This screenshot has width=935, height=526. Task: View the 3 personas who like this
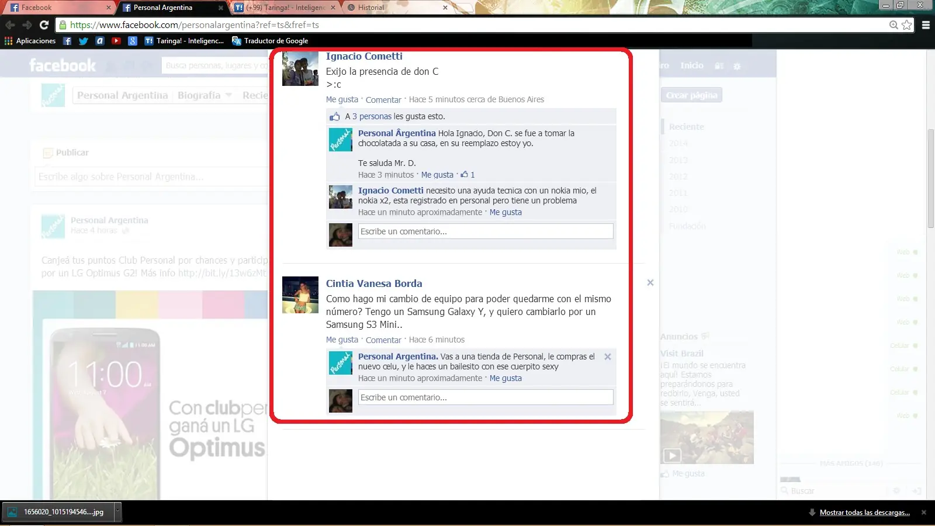click(372, 116)
